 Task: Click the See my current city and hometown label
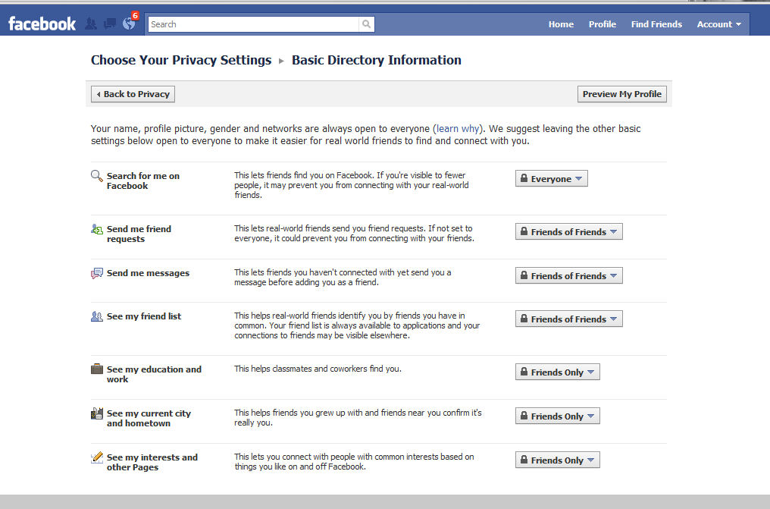(x=149, y=418)
